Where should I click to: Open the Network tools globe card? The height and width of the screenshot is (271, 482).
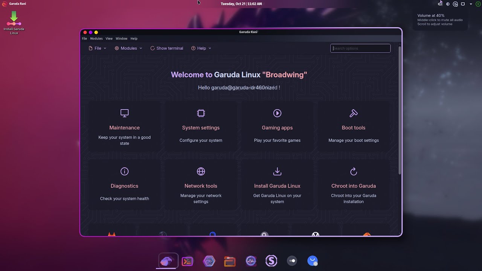(201, 185)
